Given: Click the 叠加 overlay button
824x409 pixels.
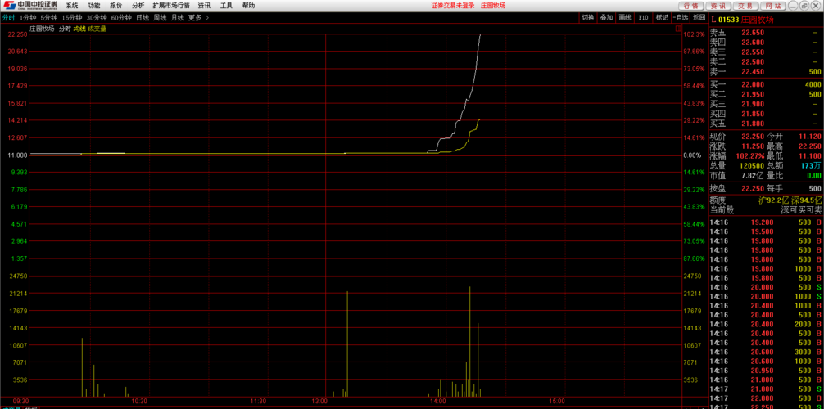Looking at the screenshot, I should click(606, 18).
